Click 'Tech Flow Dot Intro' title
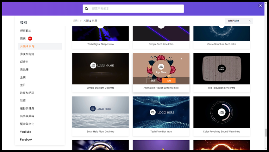The width and height of the screenshot is (269, 152). pos(161,132)
